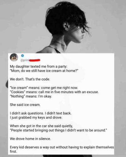Open the @prin username handle
Viewport: 126px width, 157px height.
(25, 61)
